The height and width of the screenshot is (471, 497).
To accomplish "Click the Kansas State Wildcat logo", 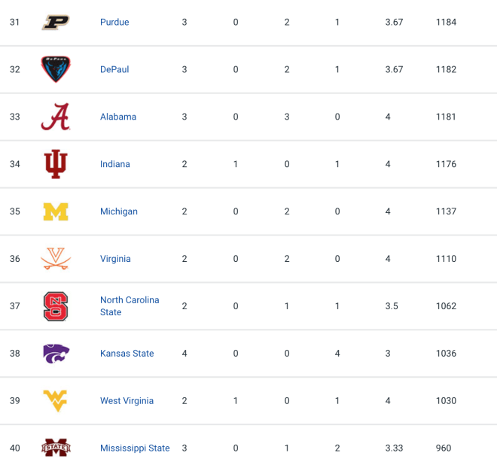I will pos(56,354).
